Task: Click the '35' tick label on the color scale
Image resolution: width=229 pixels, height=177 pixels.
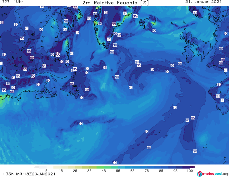Action: [89, 171]
